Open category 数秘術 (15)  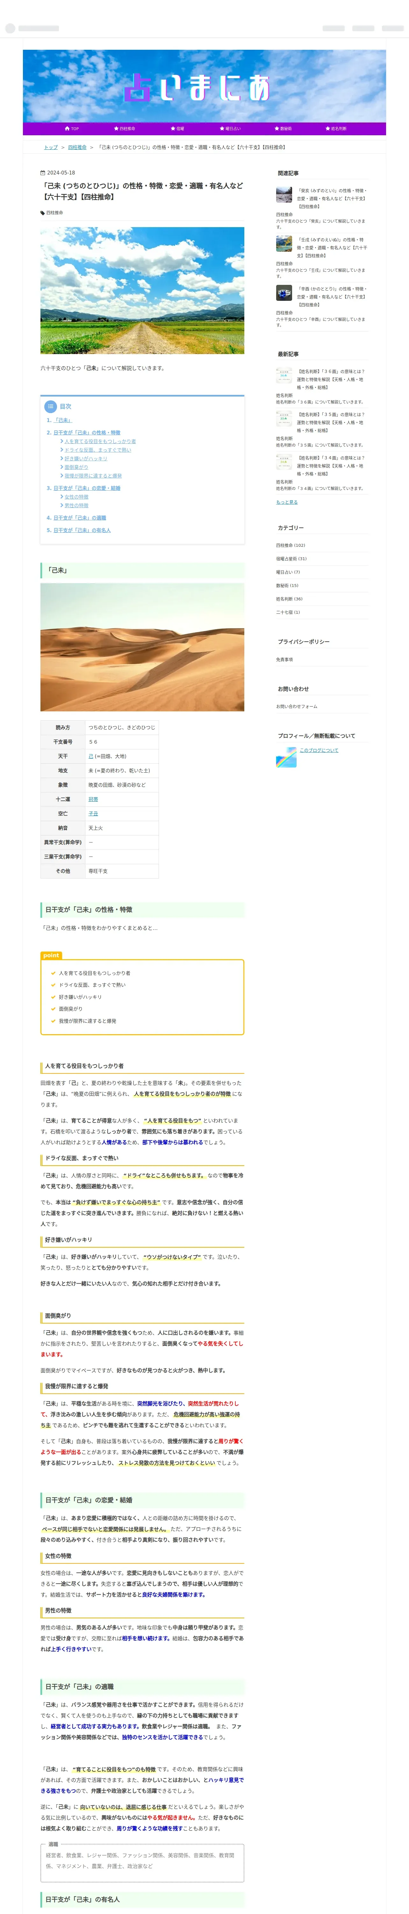(287, 585)
